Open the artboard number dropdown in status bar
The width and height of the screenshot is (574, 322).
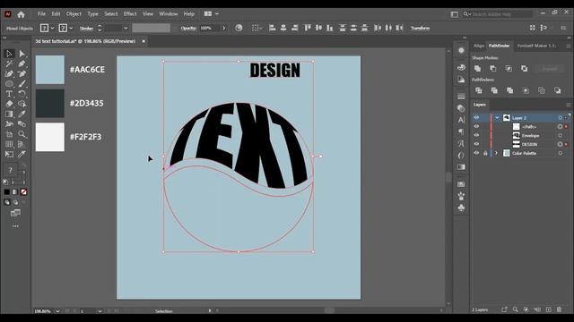pos(100,311)
